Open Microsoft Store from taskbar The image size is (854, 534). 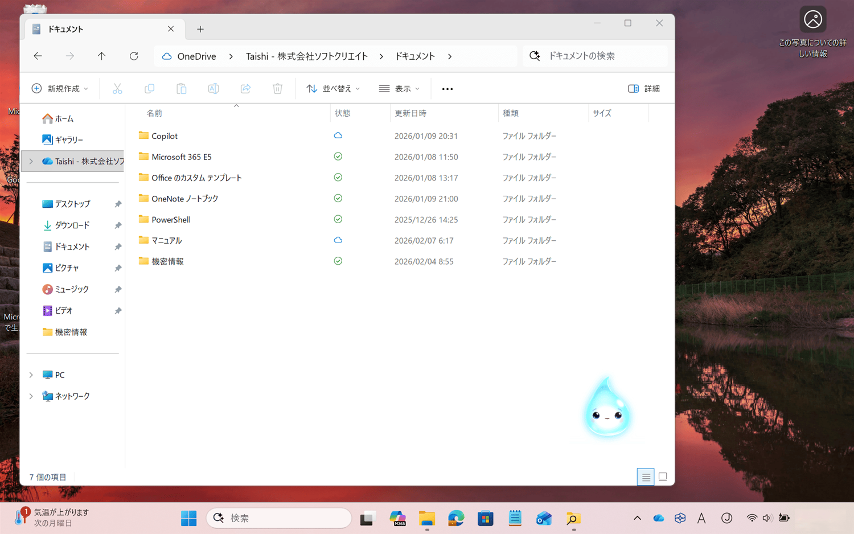point(485,518)
